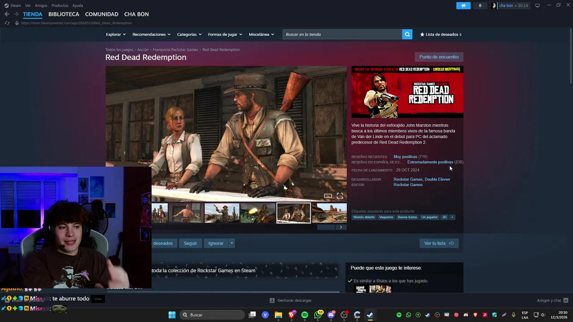Open Discord from the taskbar
The image size is (573, 322).
(x=331, y=315)
